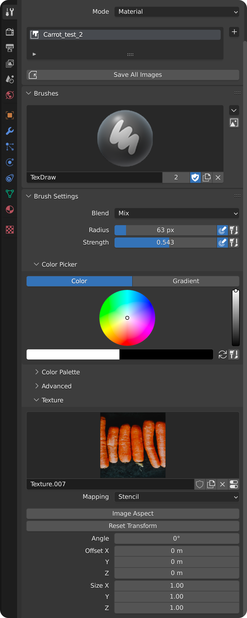Toggle custom brush icon button
The width and height of the screenshot is (247, 618).
pos(234,123)
